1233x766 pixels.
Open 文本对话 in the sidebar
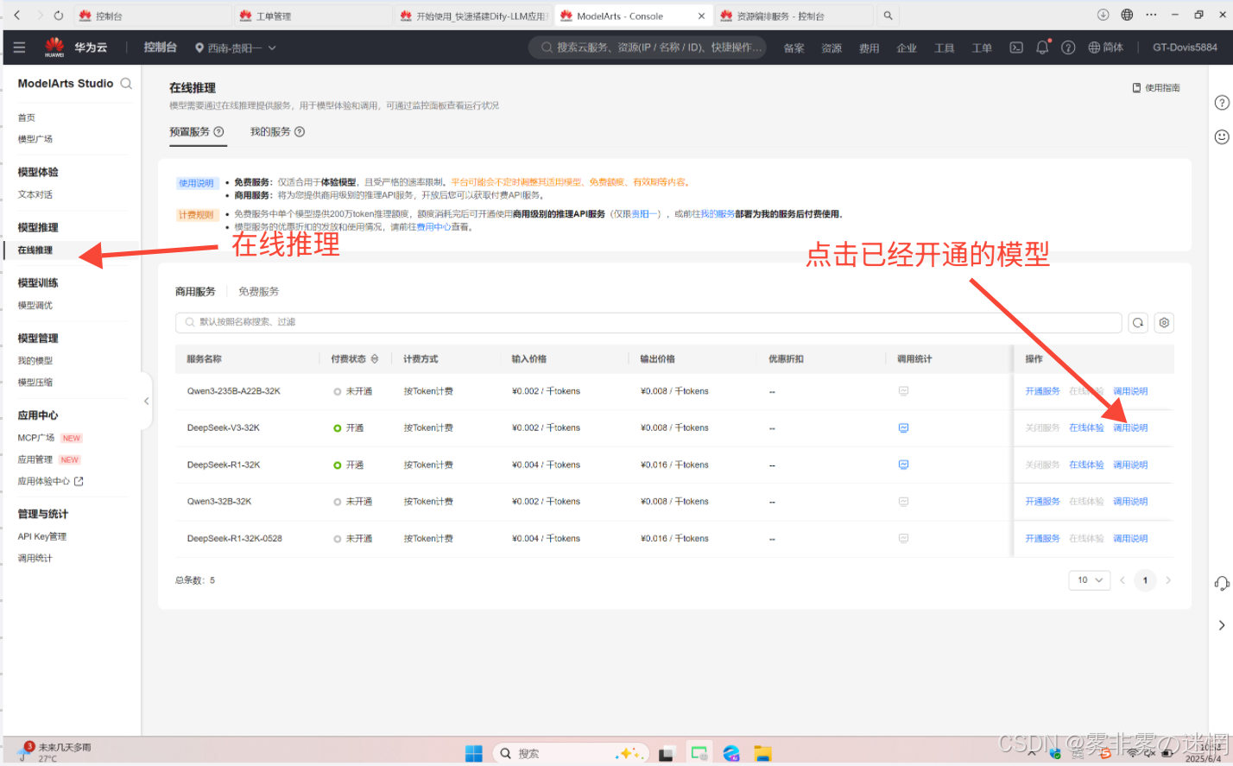pyautogui.click(x=35, y=194)
